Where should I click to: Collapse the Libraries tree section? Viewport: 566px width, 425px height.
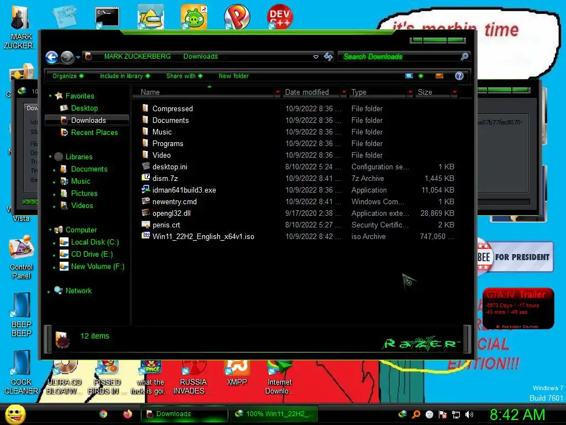pos(50,157)
